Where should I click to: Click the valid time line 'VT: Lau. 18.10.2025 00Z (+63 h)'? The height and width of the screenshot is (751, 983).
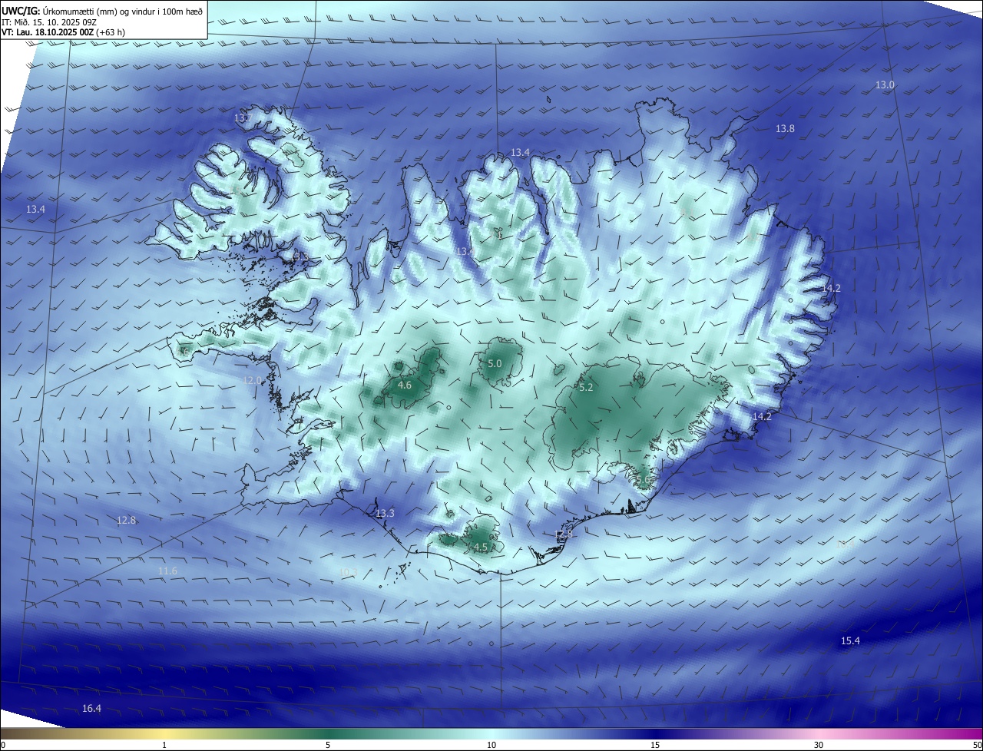click(63, 32)
